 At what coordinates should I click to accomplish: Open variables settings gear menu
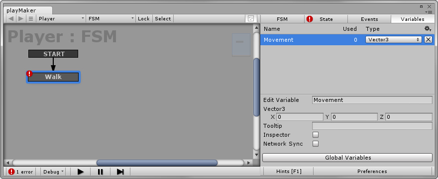click(x=428, y=29)
